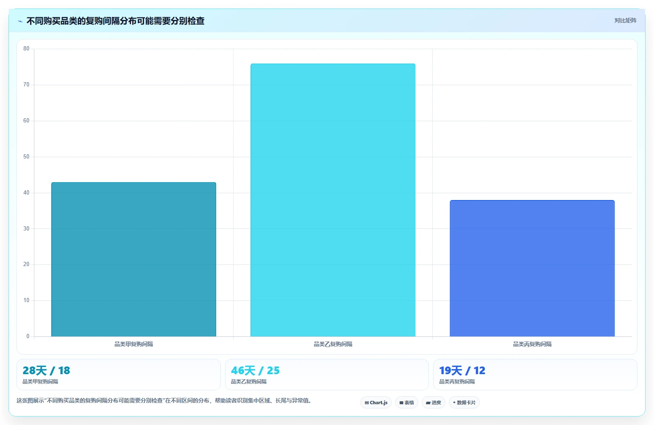654x425 pixels.
Task: Click the y-axis value 30
Action: click(x=26, y=228)
